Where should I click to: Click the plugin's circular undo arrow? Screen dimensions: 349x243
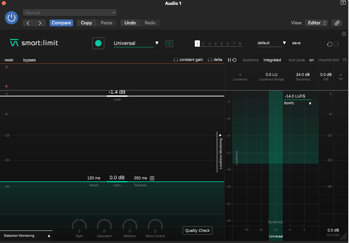pos(329,44)
